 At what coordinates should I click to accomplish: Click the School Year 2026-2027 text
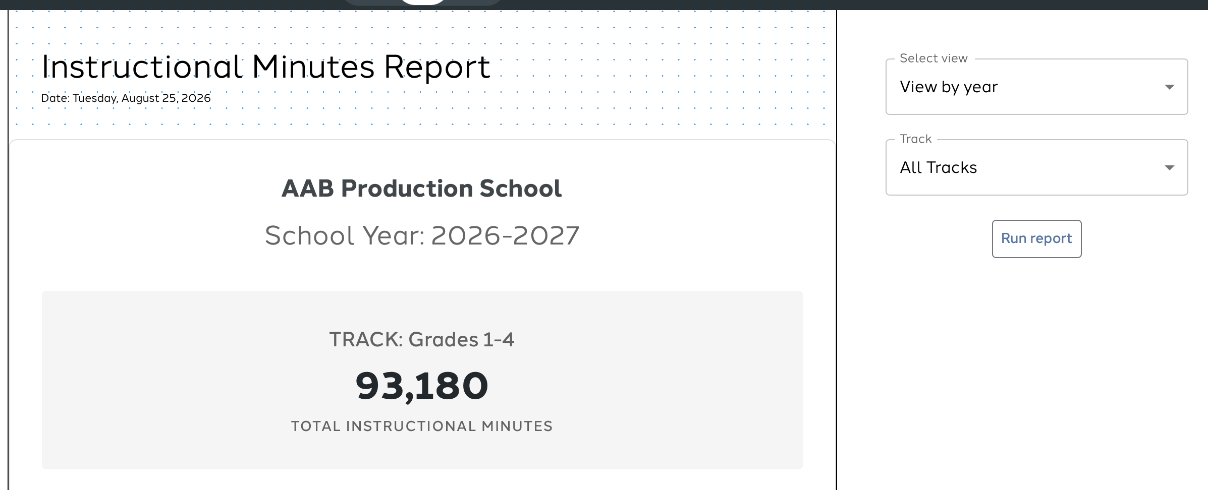[422, 235]
